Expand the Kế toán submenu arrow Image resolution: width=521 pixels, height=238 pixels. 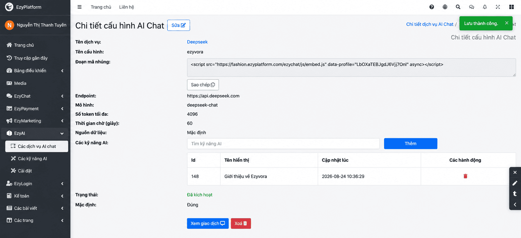pos(62,196)
